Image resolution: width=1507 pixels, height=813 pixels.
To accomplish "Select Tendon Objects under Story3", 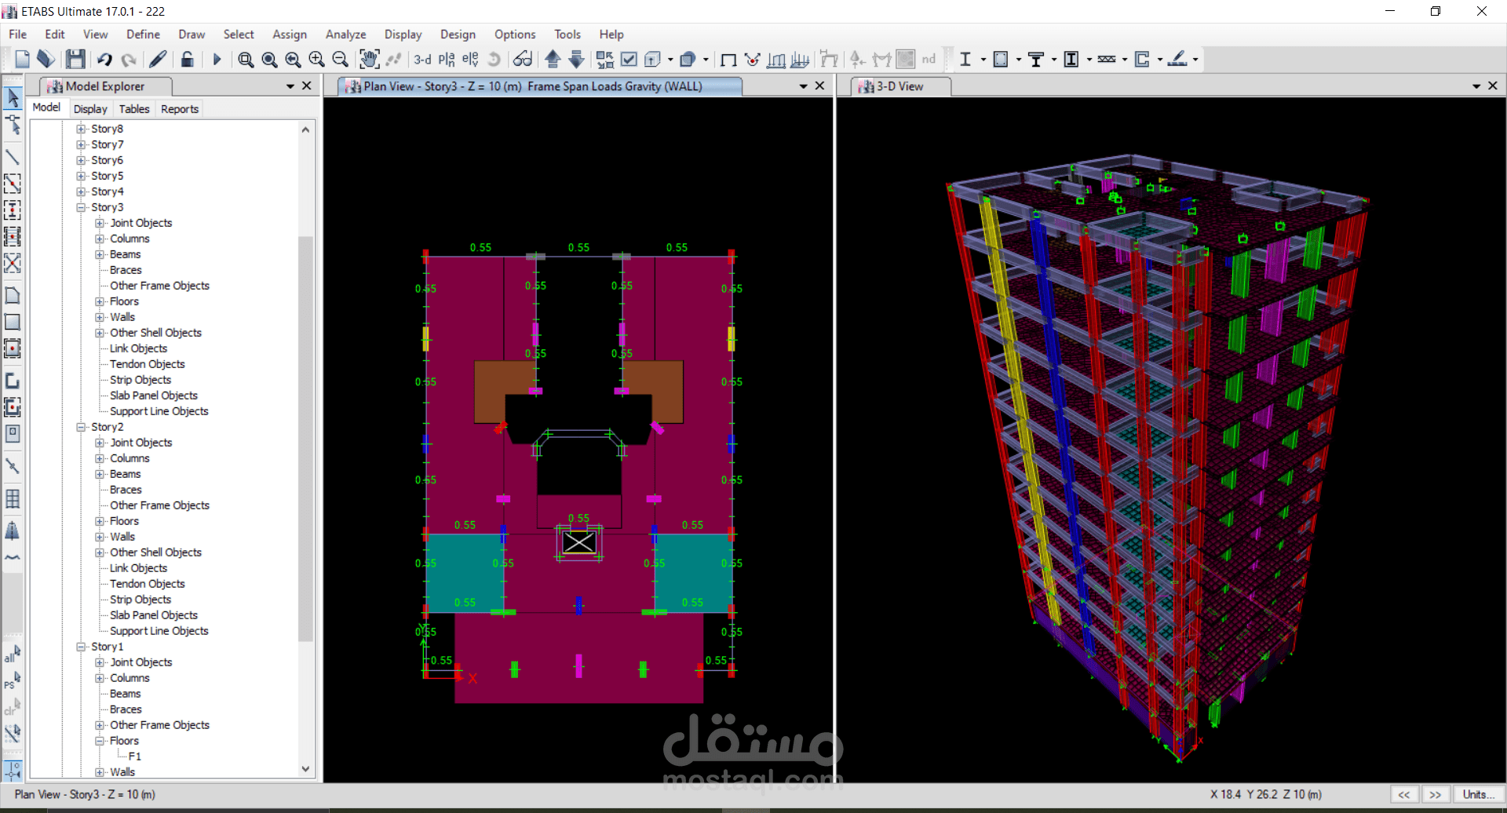I will (x=148, y=364).
